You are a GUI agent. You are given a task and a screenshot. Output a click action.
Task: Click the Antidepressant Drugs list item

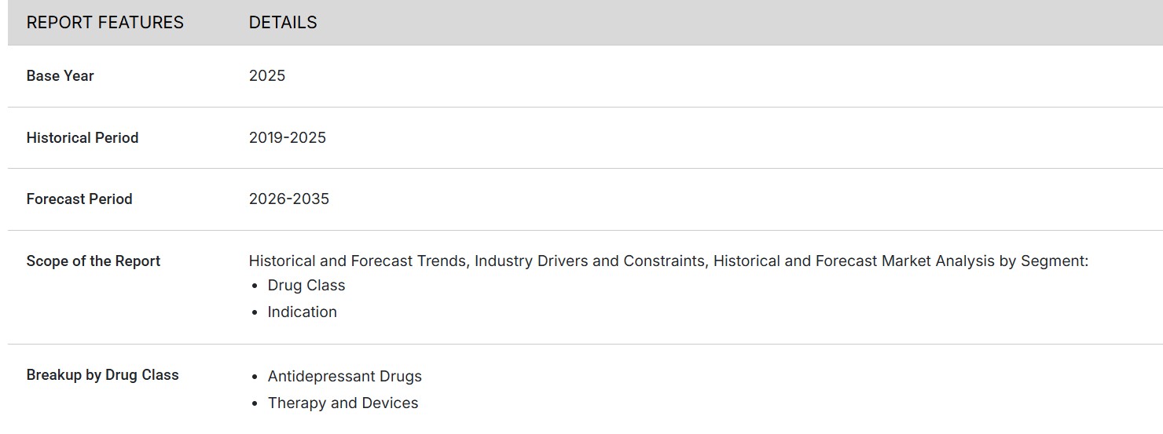pos(344,377)
